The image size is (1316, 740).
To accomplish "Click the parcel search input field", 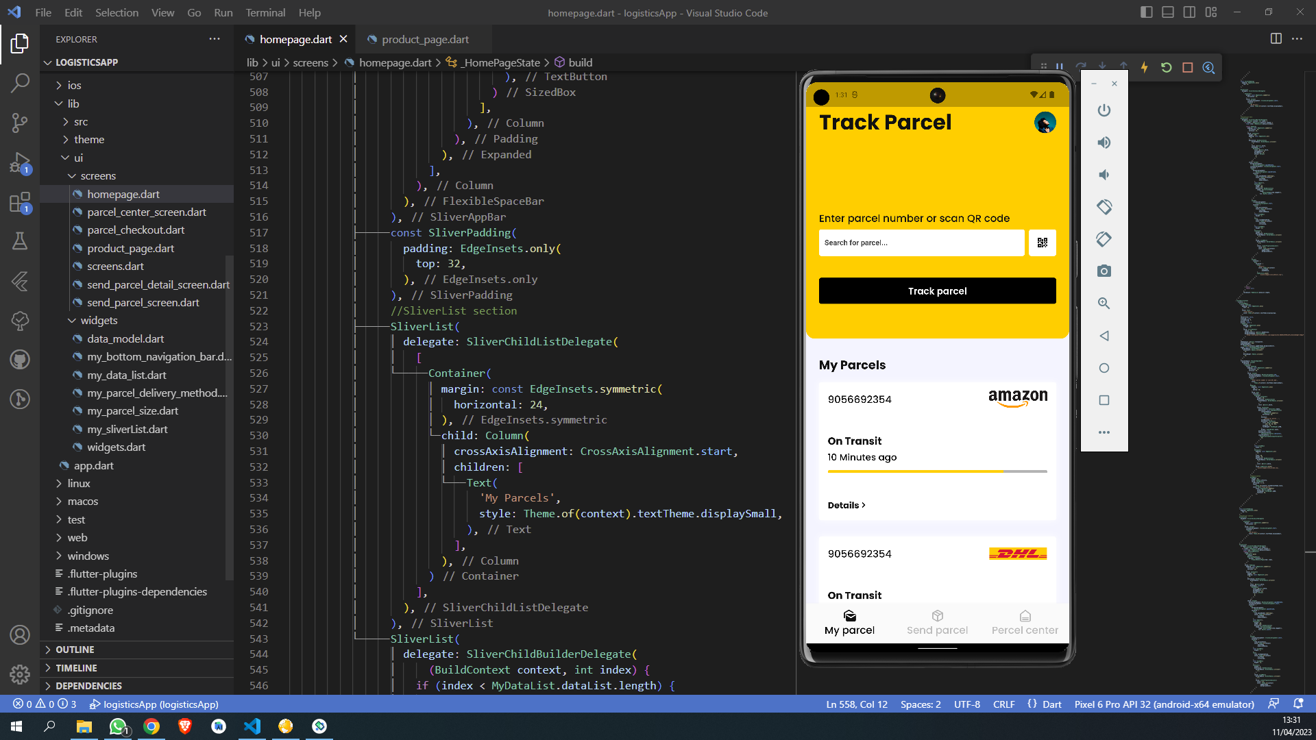I will click(x=921, y=243).
